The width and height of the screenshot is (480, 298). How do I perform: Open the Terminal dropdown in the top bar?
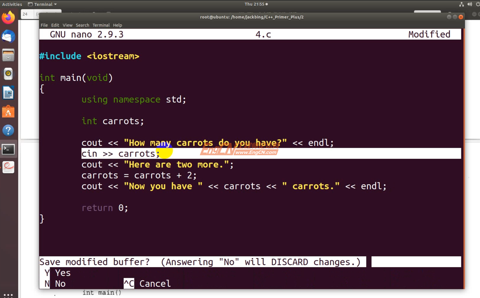(42, 4)
